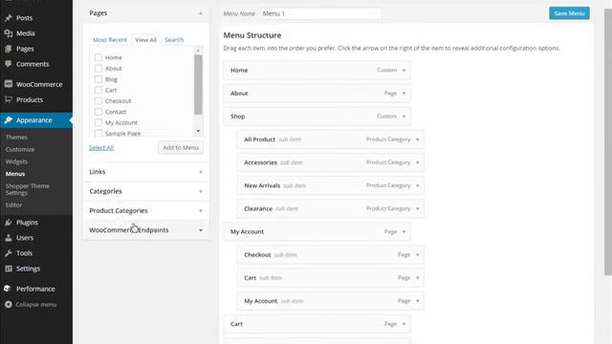Screen dimensions: 612x344
Task: Expand Checkout sub item options arrow
Action: click(x=418, y=255)
